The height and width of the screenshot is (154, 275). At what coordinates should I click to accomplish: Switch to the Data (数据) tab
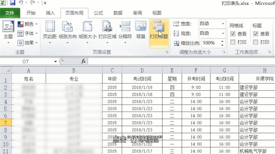[x=118, y=13]
